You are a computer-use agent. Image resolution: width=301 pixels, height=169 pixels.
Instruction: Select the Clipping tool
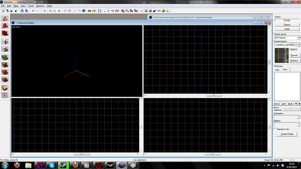point(5,88)
